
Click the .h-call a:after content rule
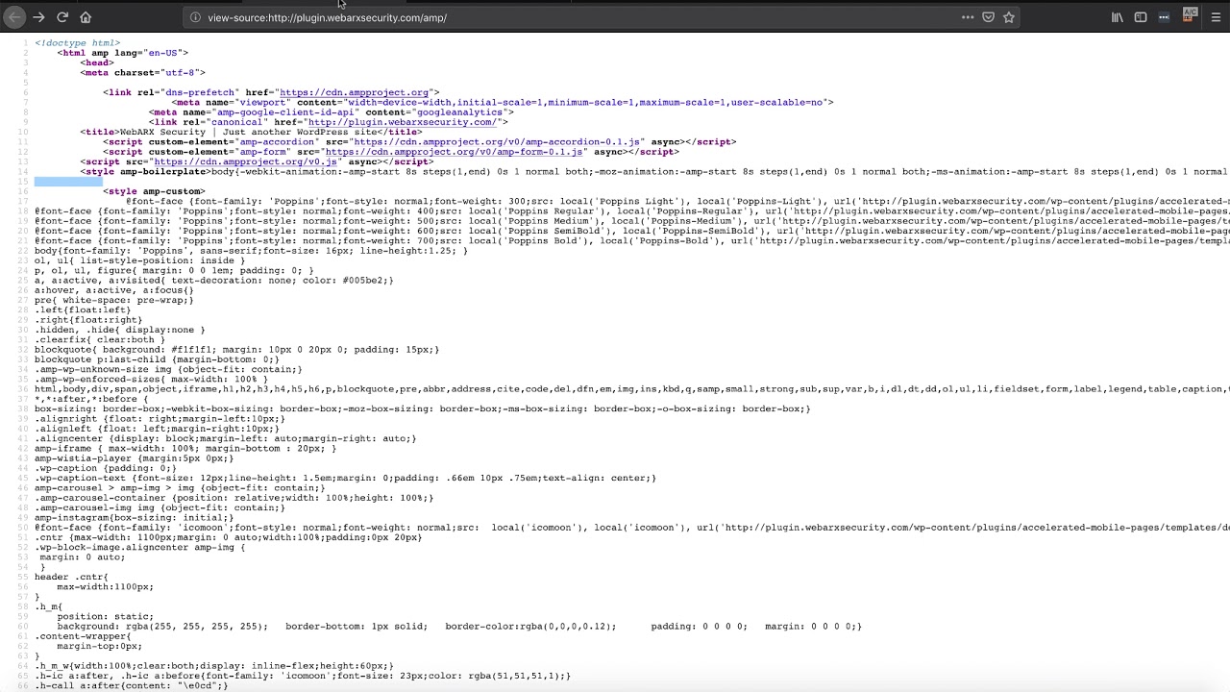point(131,685)
